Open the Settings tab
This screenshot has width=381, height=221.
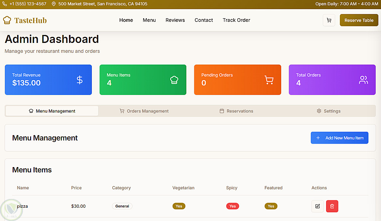pyautogui.click(x=328, y=111)
